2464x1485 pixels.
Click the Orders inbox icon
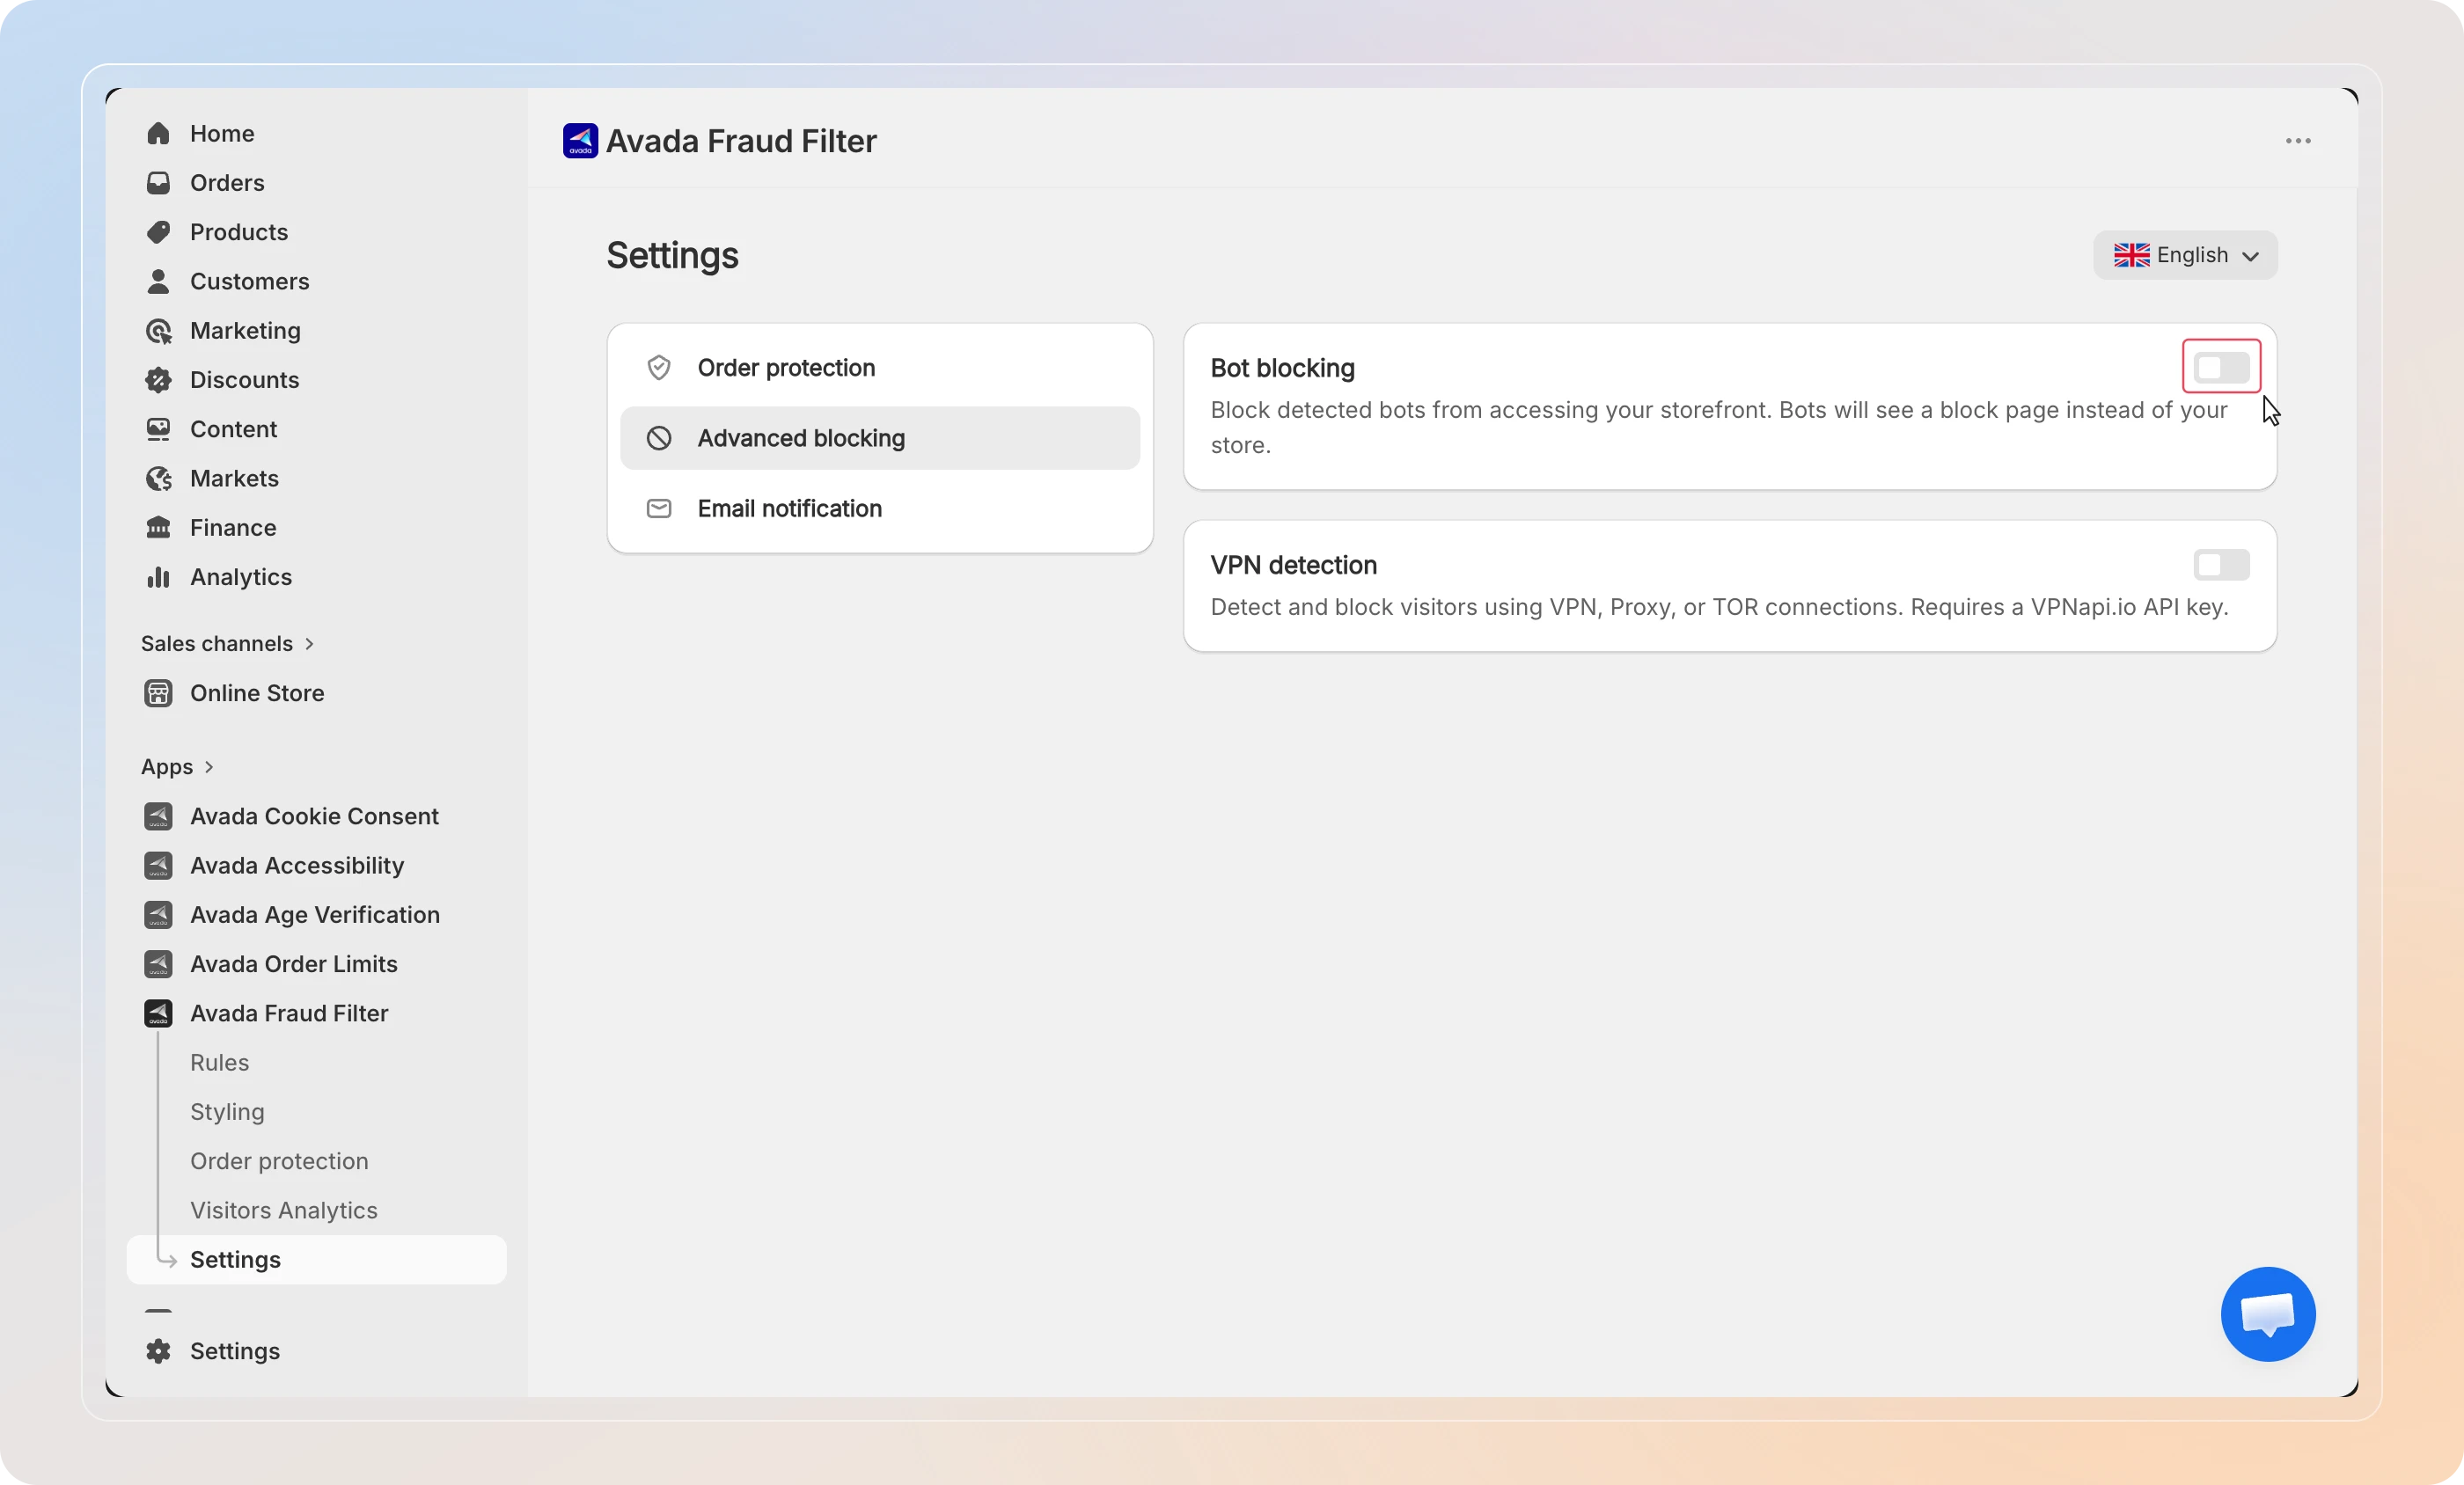point(158,183)
